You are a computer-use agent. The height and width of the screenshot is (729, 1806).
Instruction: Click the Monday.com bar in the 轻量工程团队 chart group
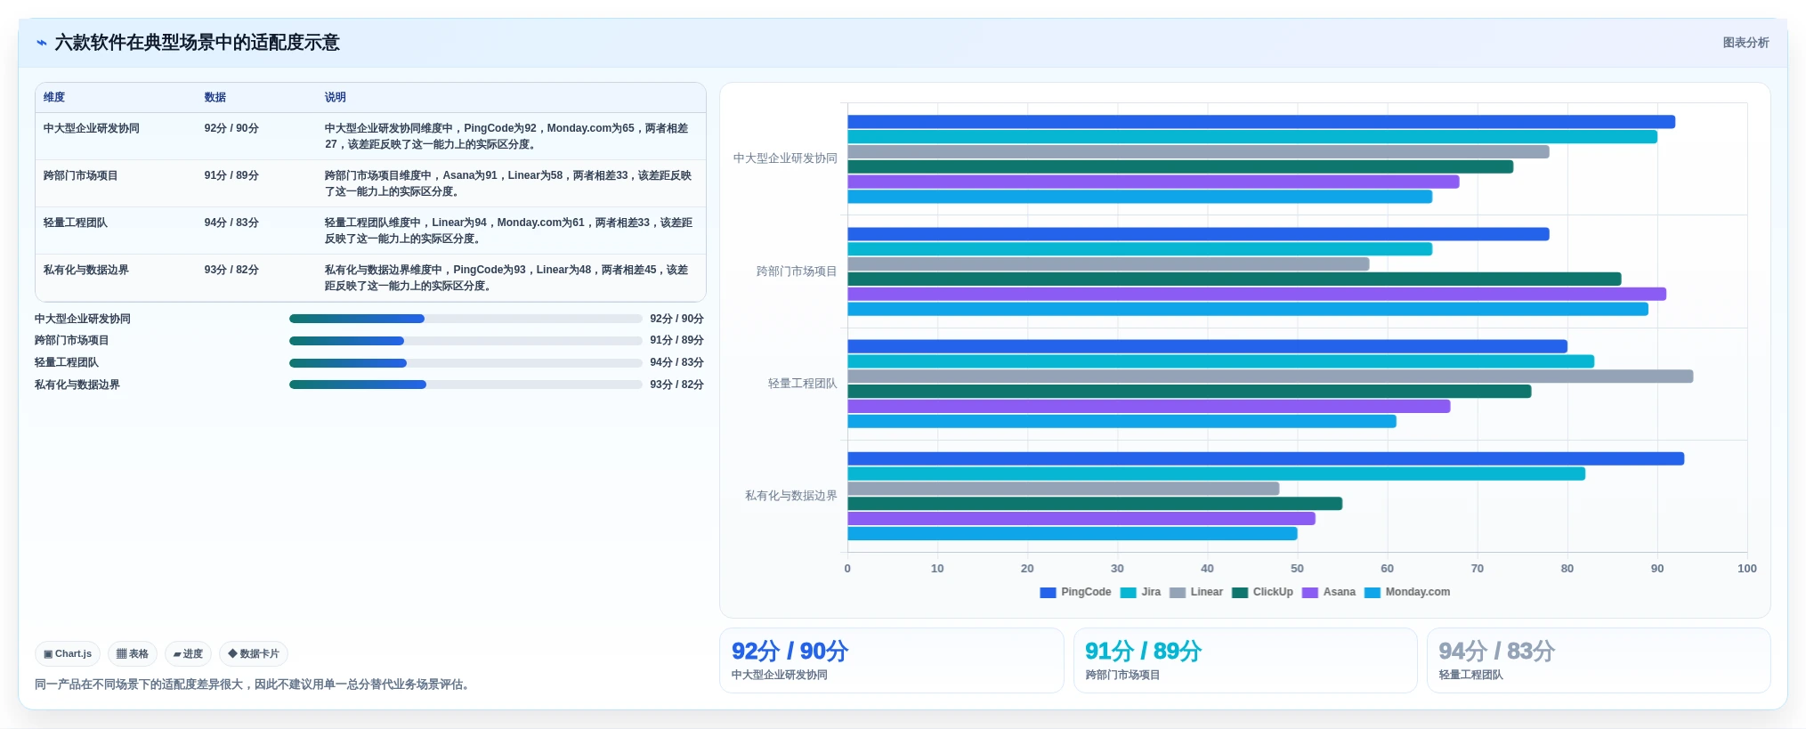[x=1122, y=421]
